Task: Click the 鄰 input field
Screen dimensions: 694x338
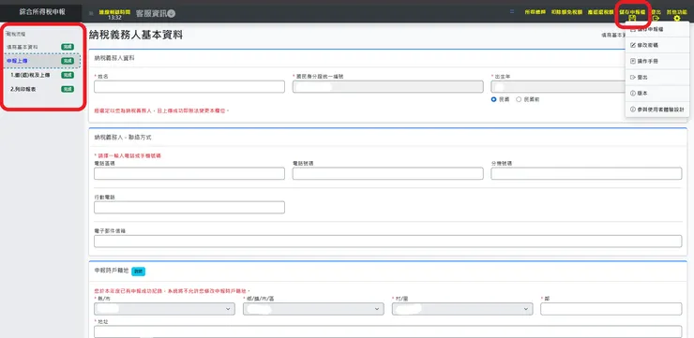Action: [611, 309]
